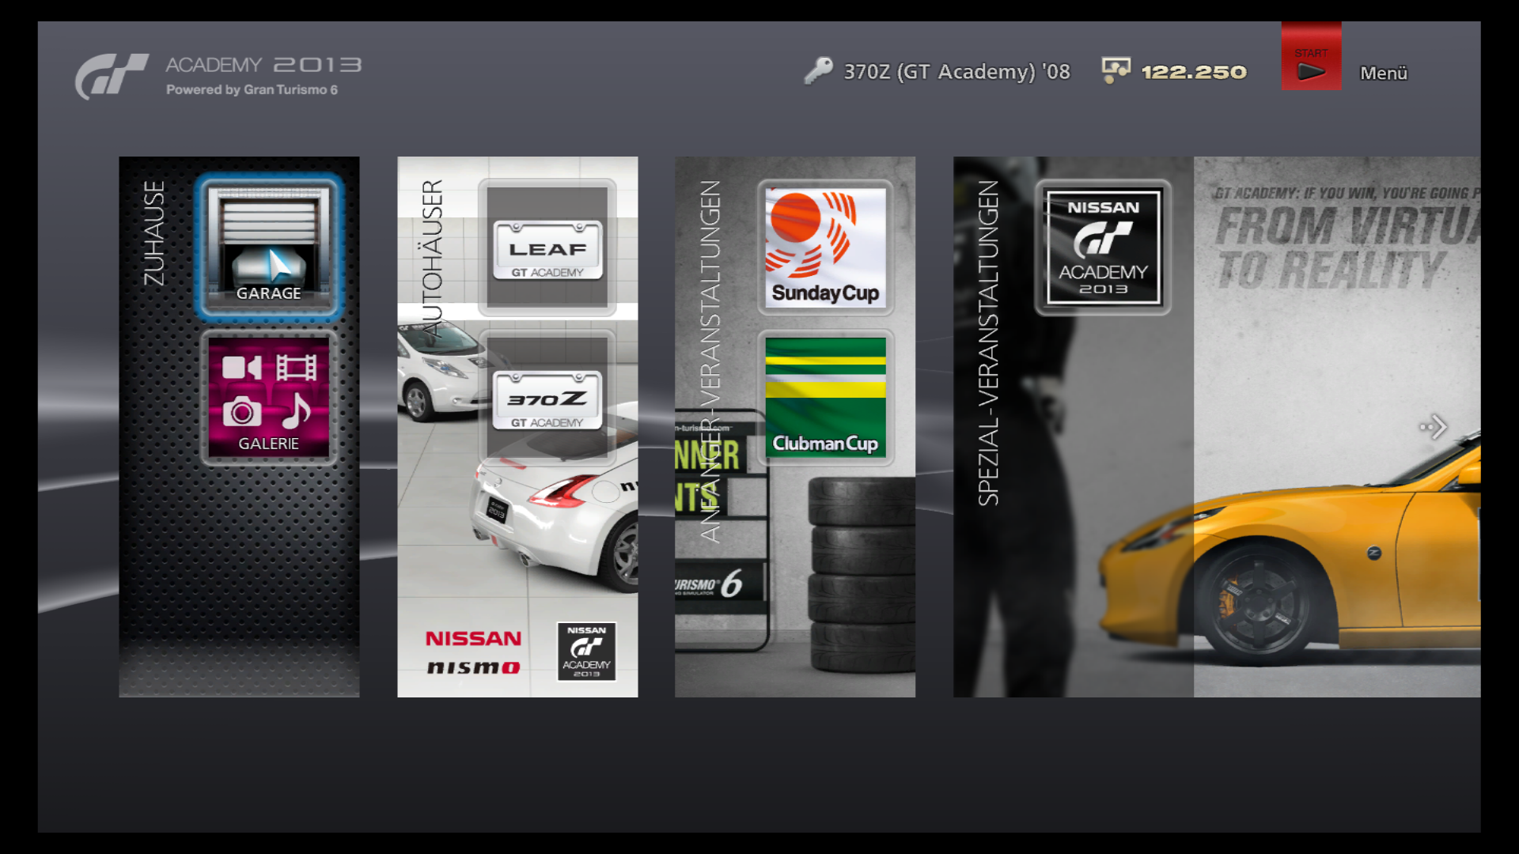The height and width of the screenshot is (854, 1519).
Task: Click current car name 370Z (GT Academy) '08
Action: 956,72
